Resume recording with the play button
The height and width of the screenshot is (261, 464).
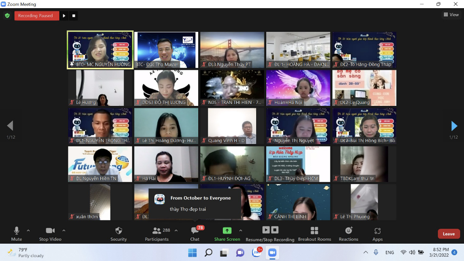pos(64,15)
